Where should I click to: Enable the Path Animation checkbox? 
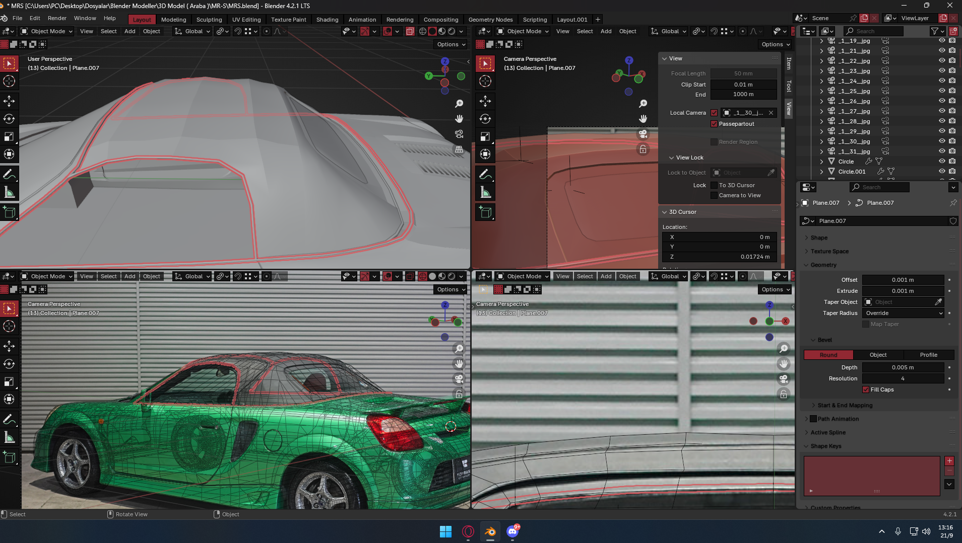(813, 419)
